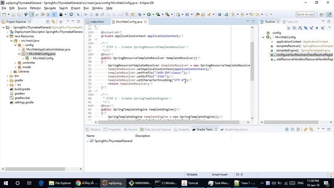Click the Resume toolbar icon

(x=86, y=15)
